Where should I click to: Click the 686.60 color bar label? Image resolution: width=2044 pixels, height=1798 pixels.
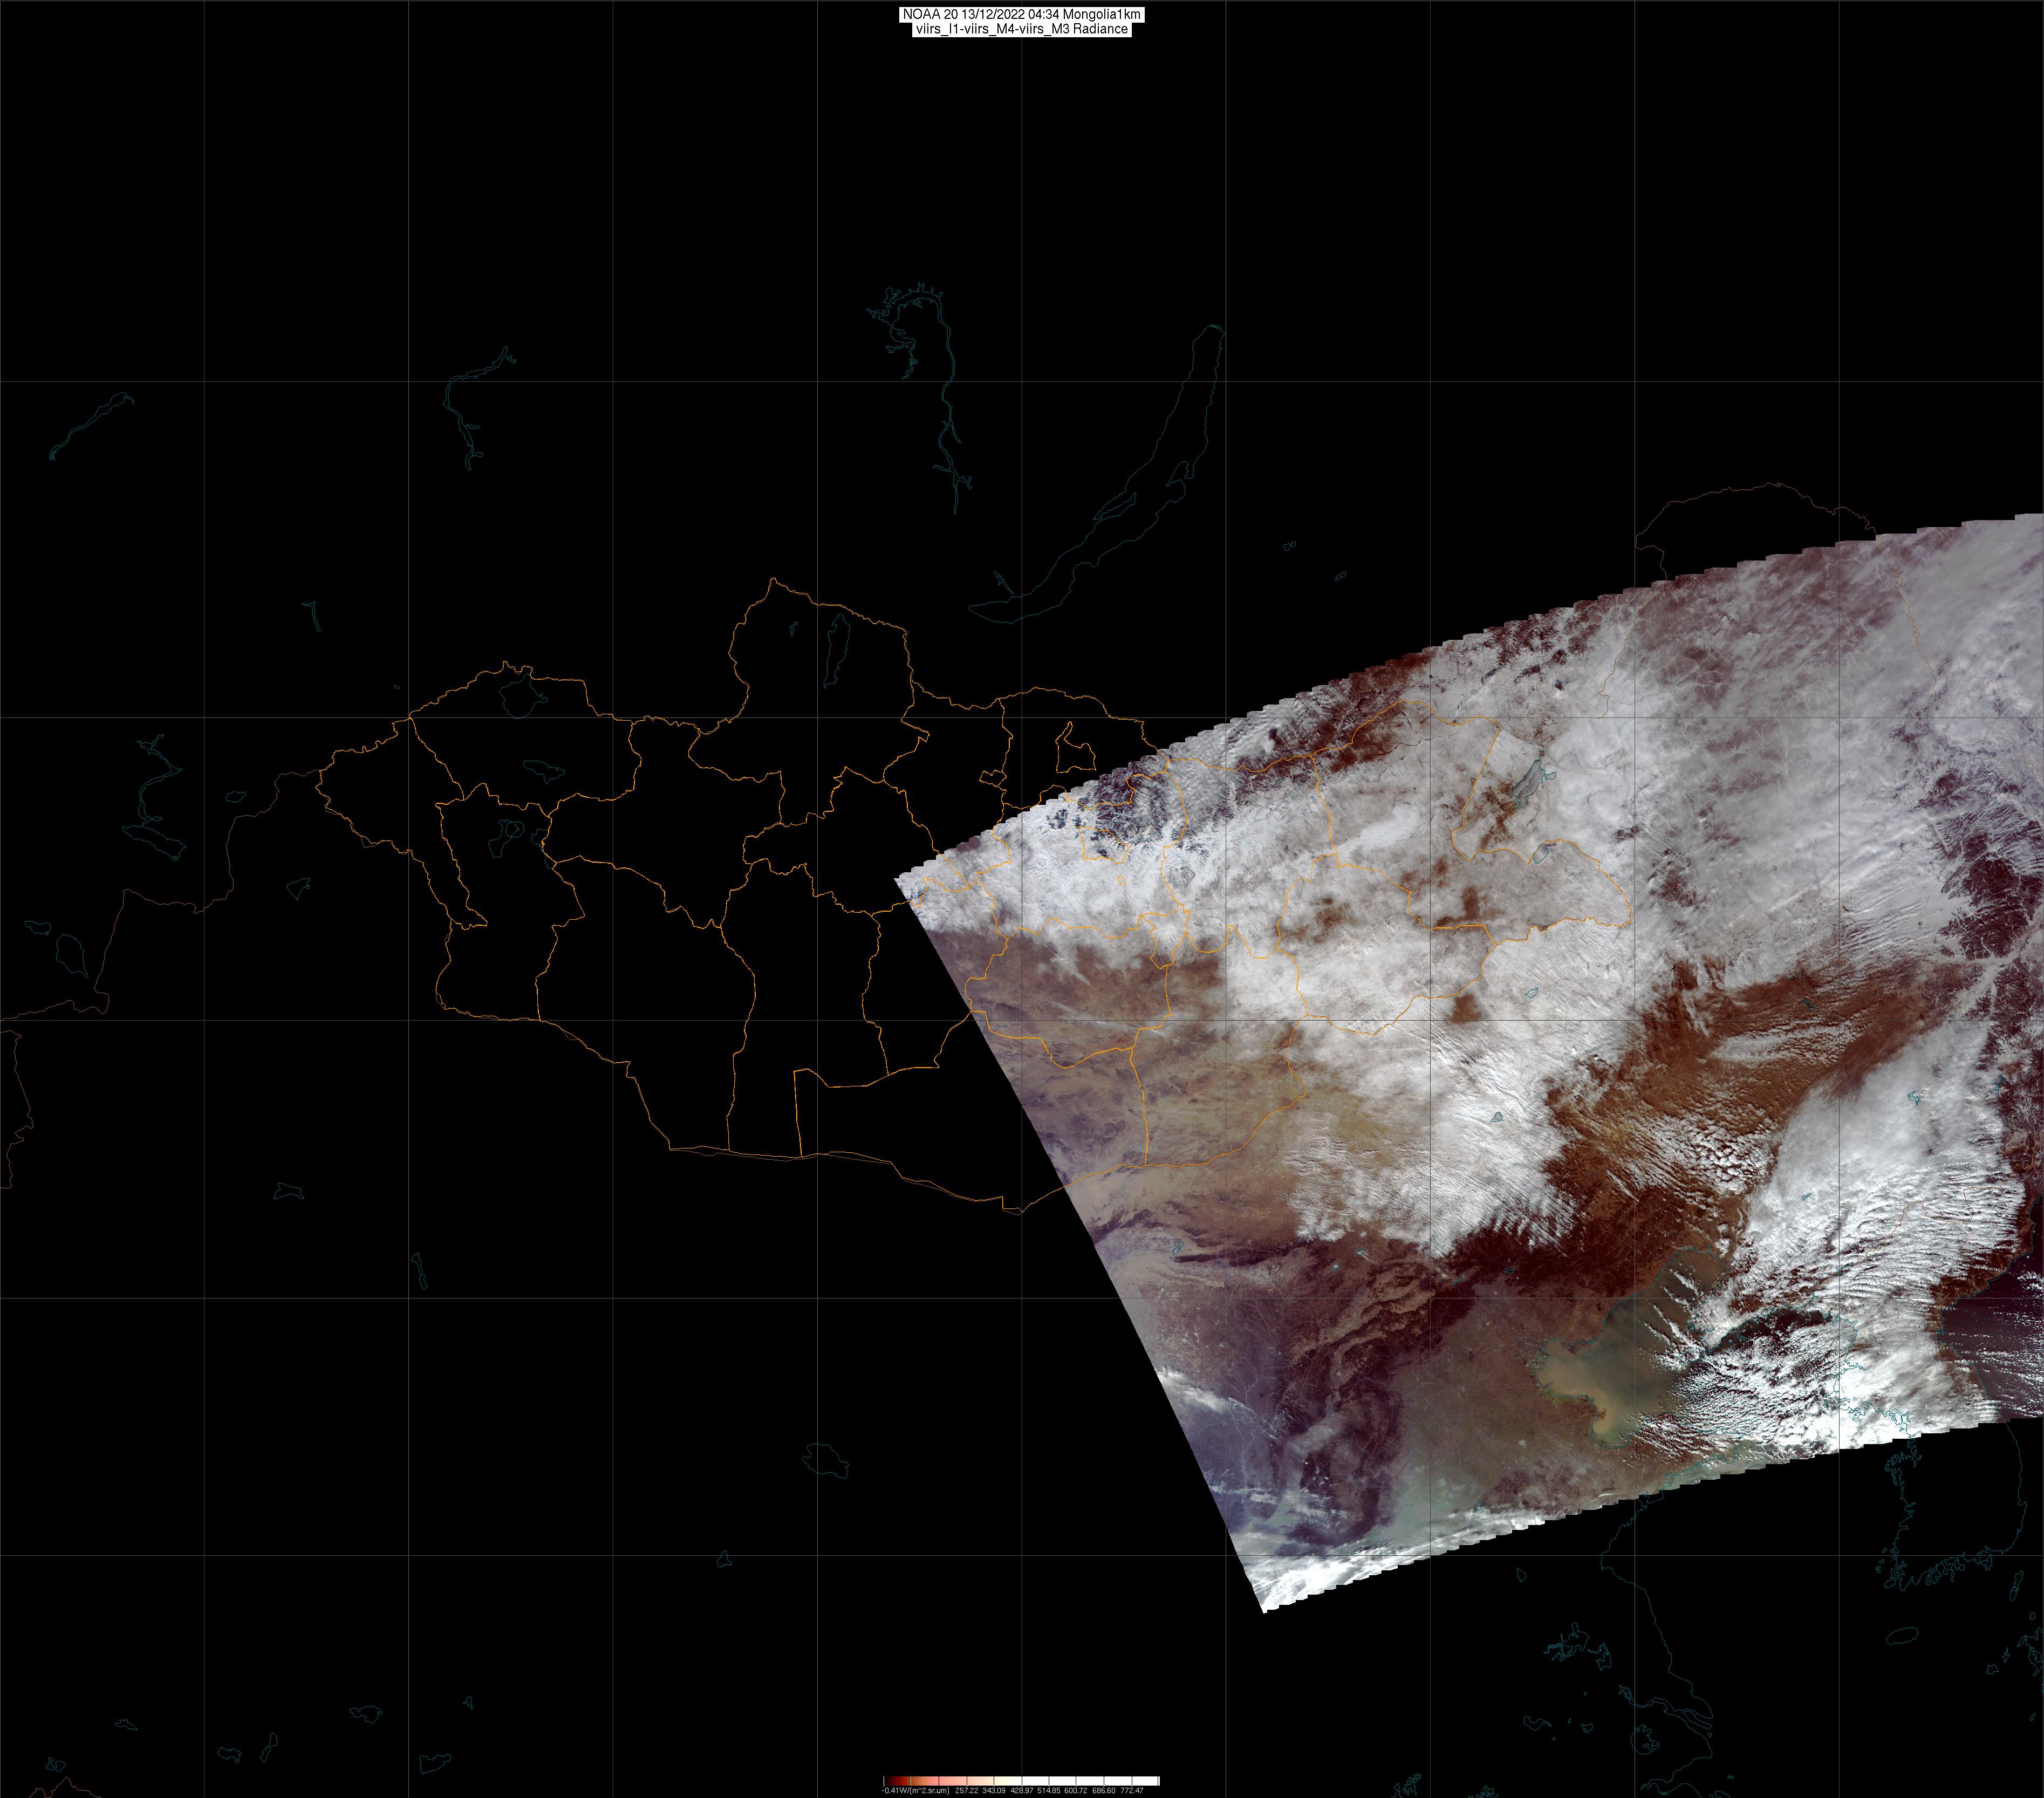[1104, 1791]
